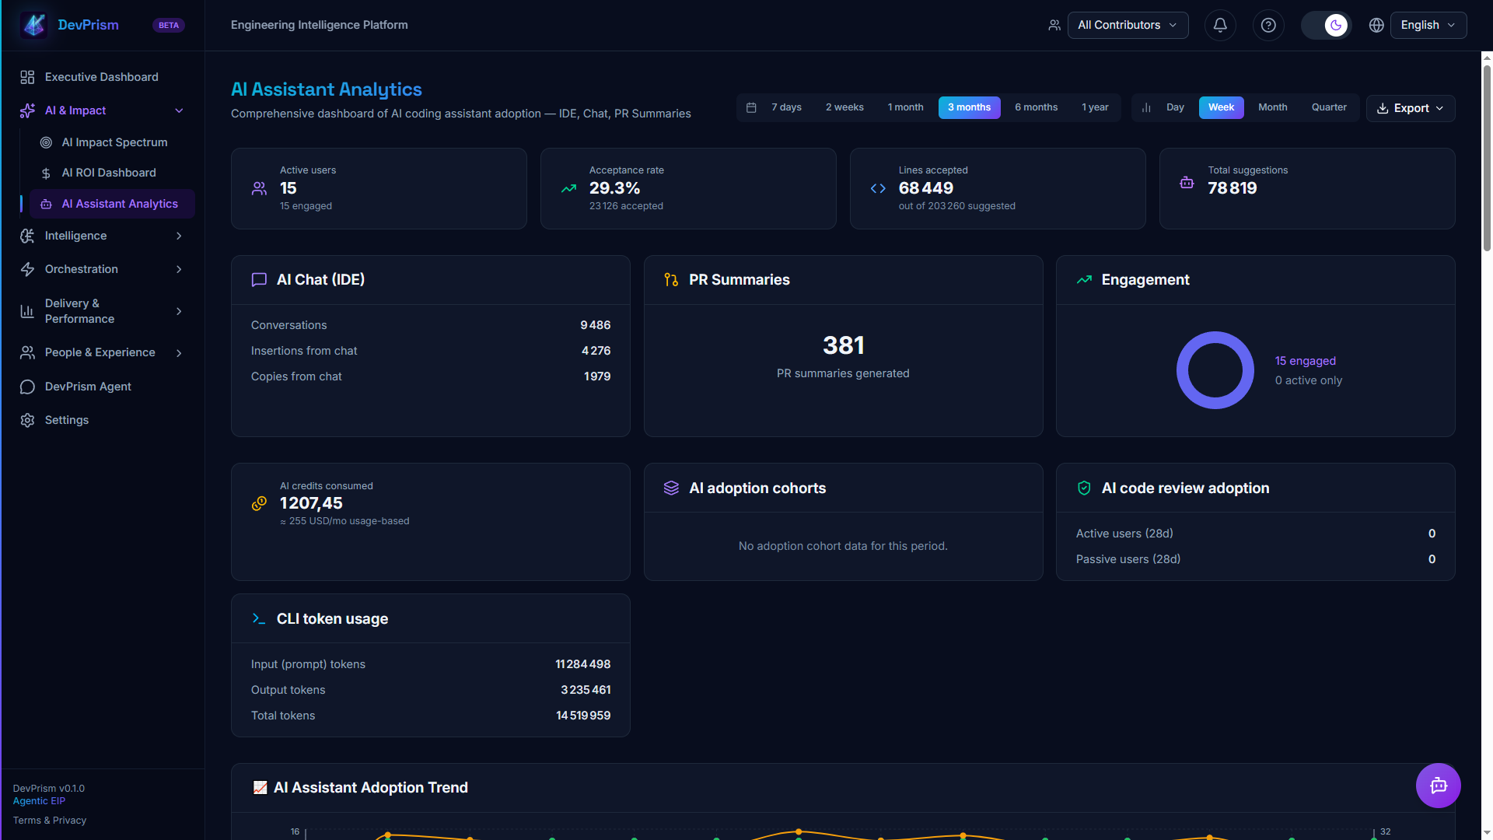Click the calendar icon beside 7 days
1493x840 pixels.
[751, 107]
